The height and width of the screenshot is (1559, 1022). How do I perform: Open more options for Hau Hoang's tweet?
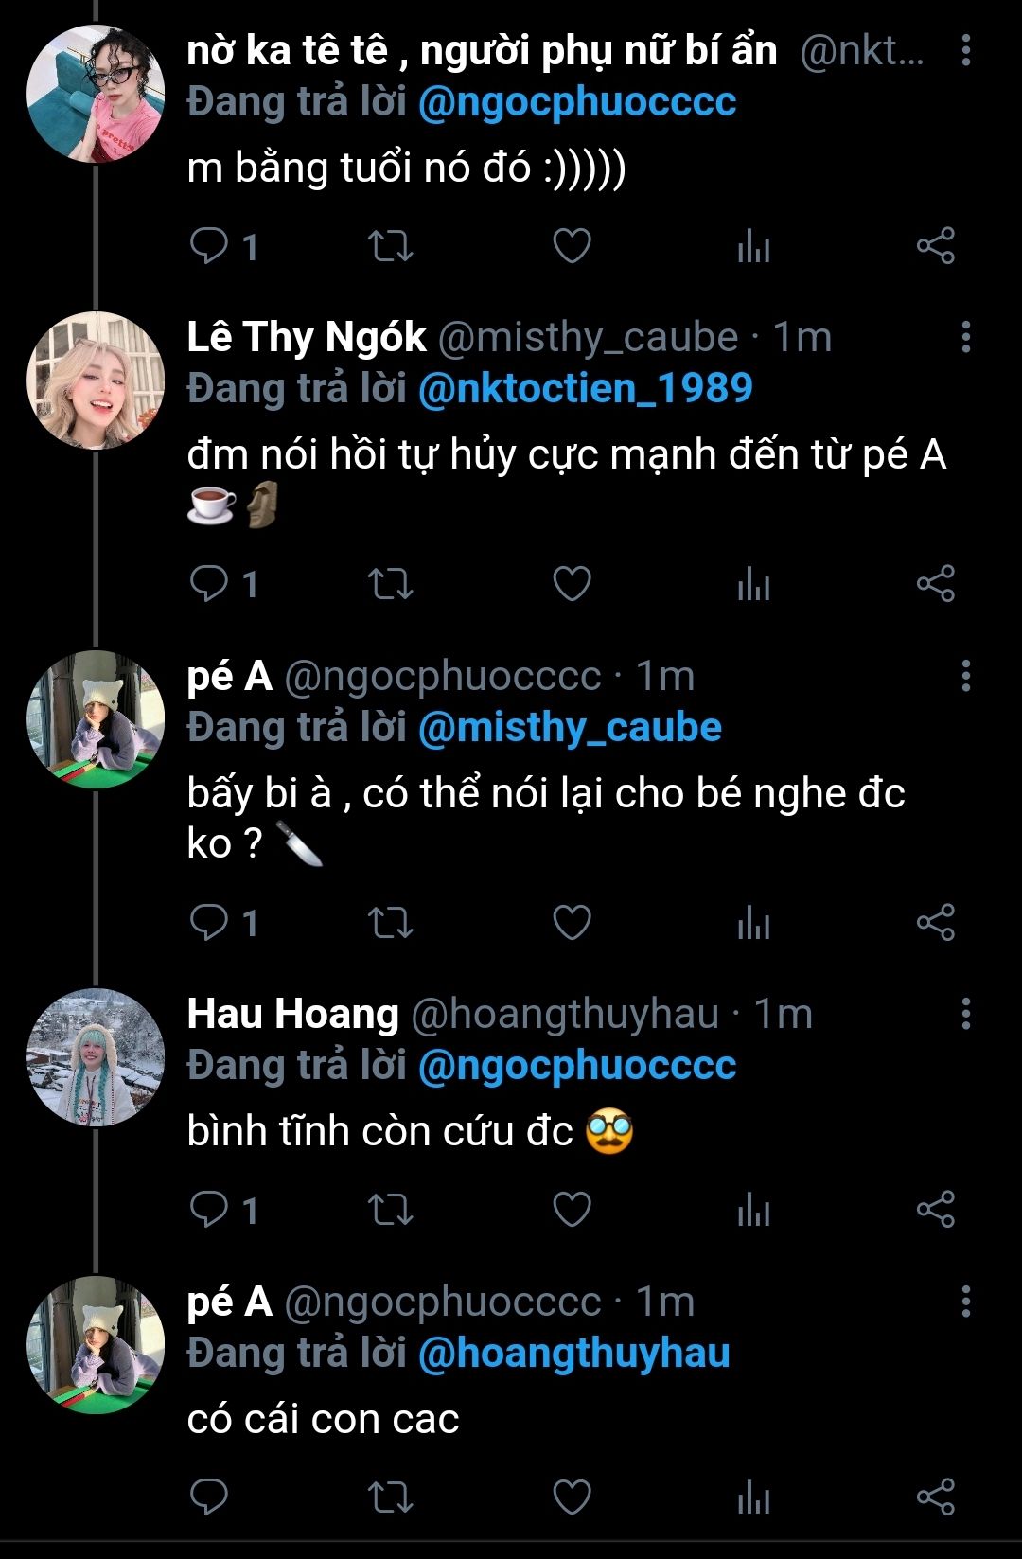coord(965,1014)
